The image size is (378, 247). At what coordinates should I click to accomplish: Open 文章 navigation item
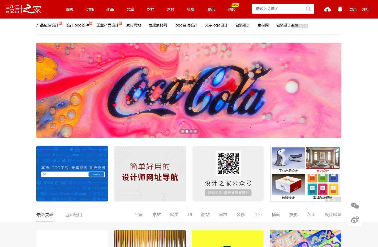pyautogui.click(x=130, y=9)
